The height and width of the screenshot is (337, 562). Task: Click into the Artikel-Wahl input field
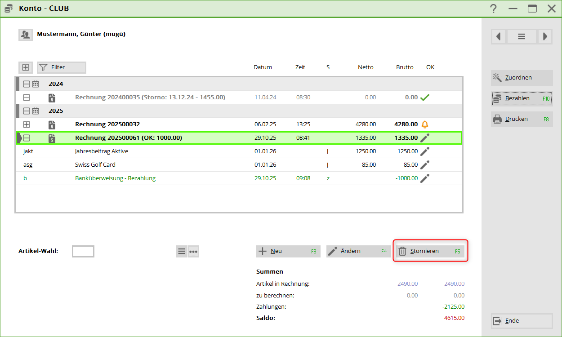pyautogui.click(x=83, y=252)
